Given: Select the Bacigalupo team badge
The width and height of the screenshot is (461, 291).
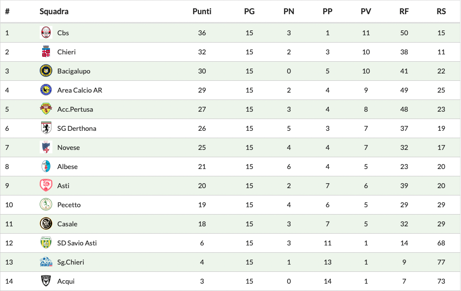Looking at the screenshot, I should [x=46, y=71].
